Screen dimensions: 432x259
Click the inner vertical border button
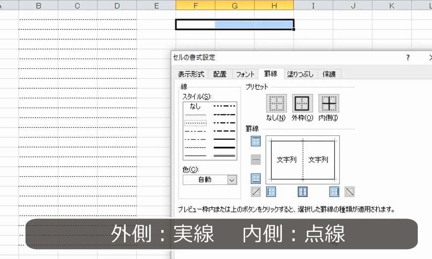pos(302,192)
